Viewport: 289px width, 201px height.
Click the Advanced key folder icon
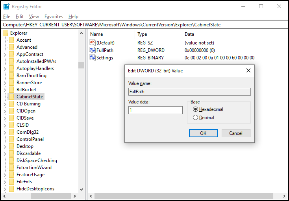(11, 47)
